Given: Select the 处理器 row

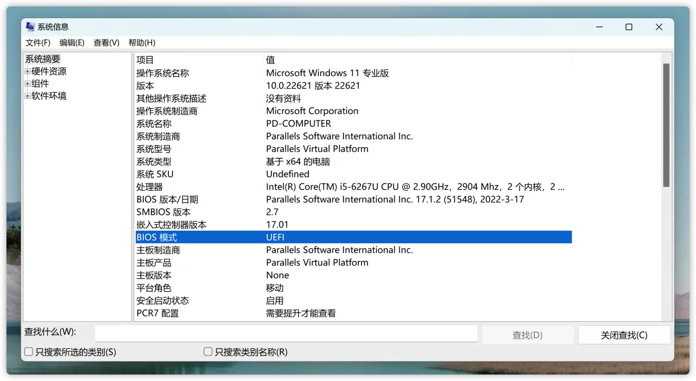Looking at the screenshot, I should tap(354, 187).
